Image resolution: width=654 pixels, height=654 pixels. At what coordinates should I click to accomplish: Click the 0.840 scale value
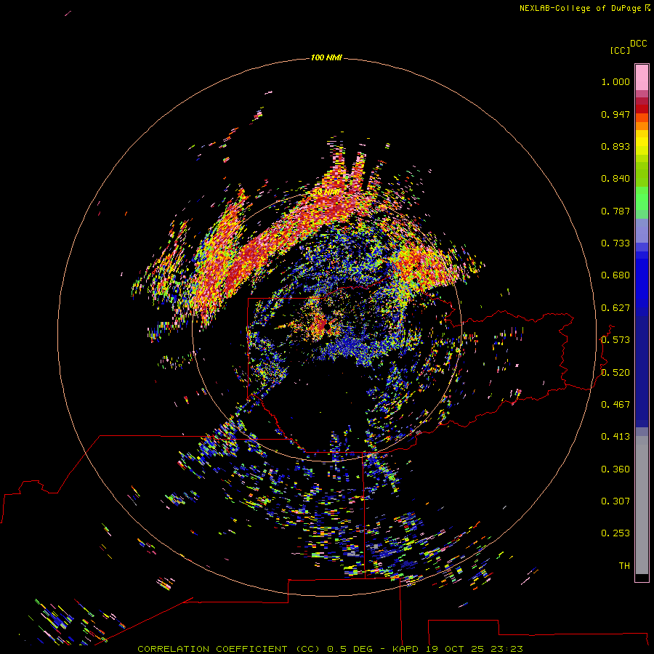pos(615,179)
